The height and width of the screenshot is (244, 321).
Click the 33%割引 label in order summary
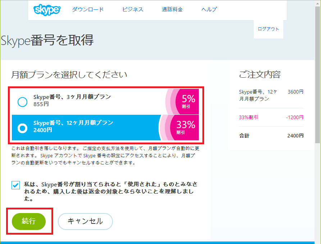pyautogui.click(x=248, y=117)
